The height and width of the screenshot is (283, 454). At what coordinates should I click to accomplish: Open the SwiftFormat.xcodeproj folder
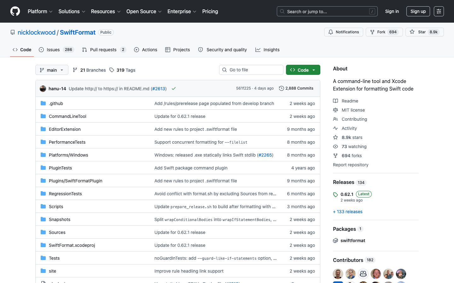(x=72, y=245)
